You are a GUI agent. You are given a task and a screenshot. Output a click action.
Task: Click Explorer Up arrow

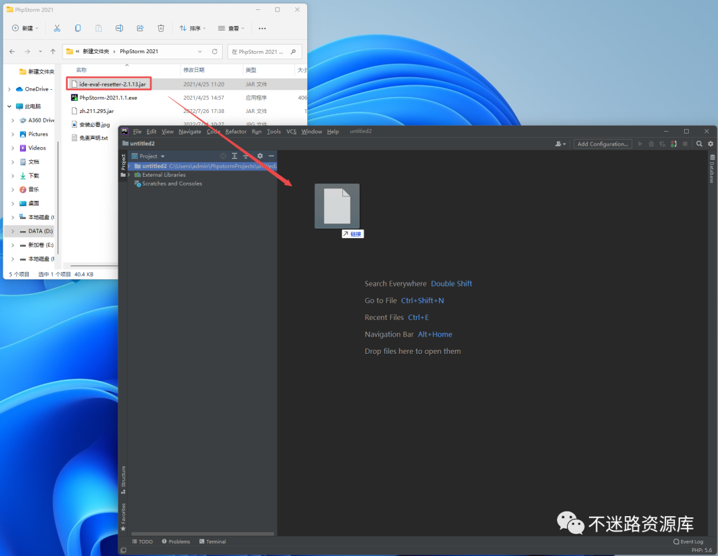(53, 52)
